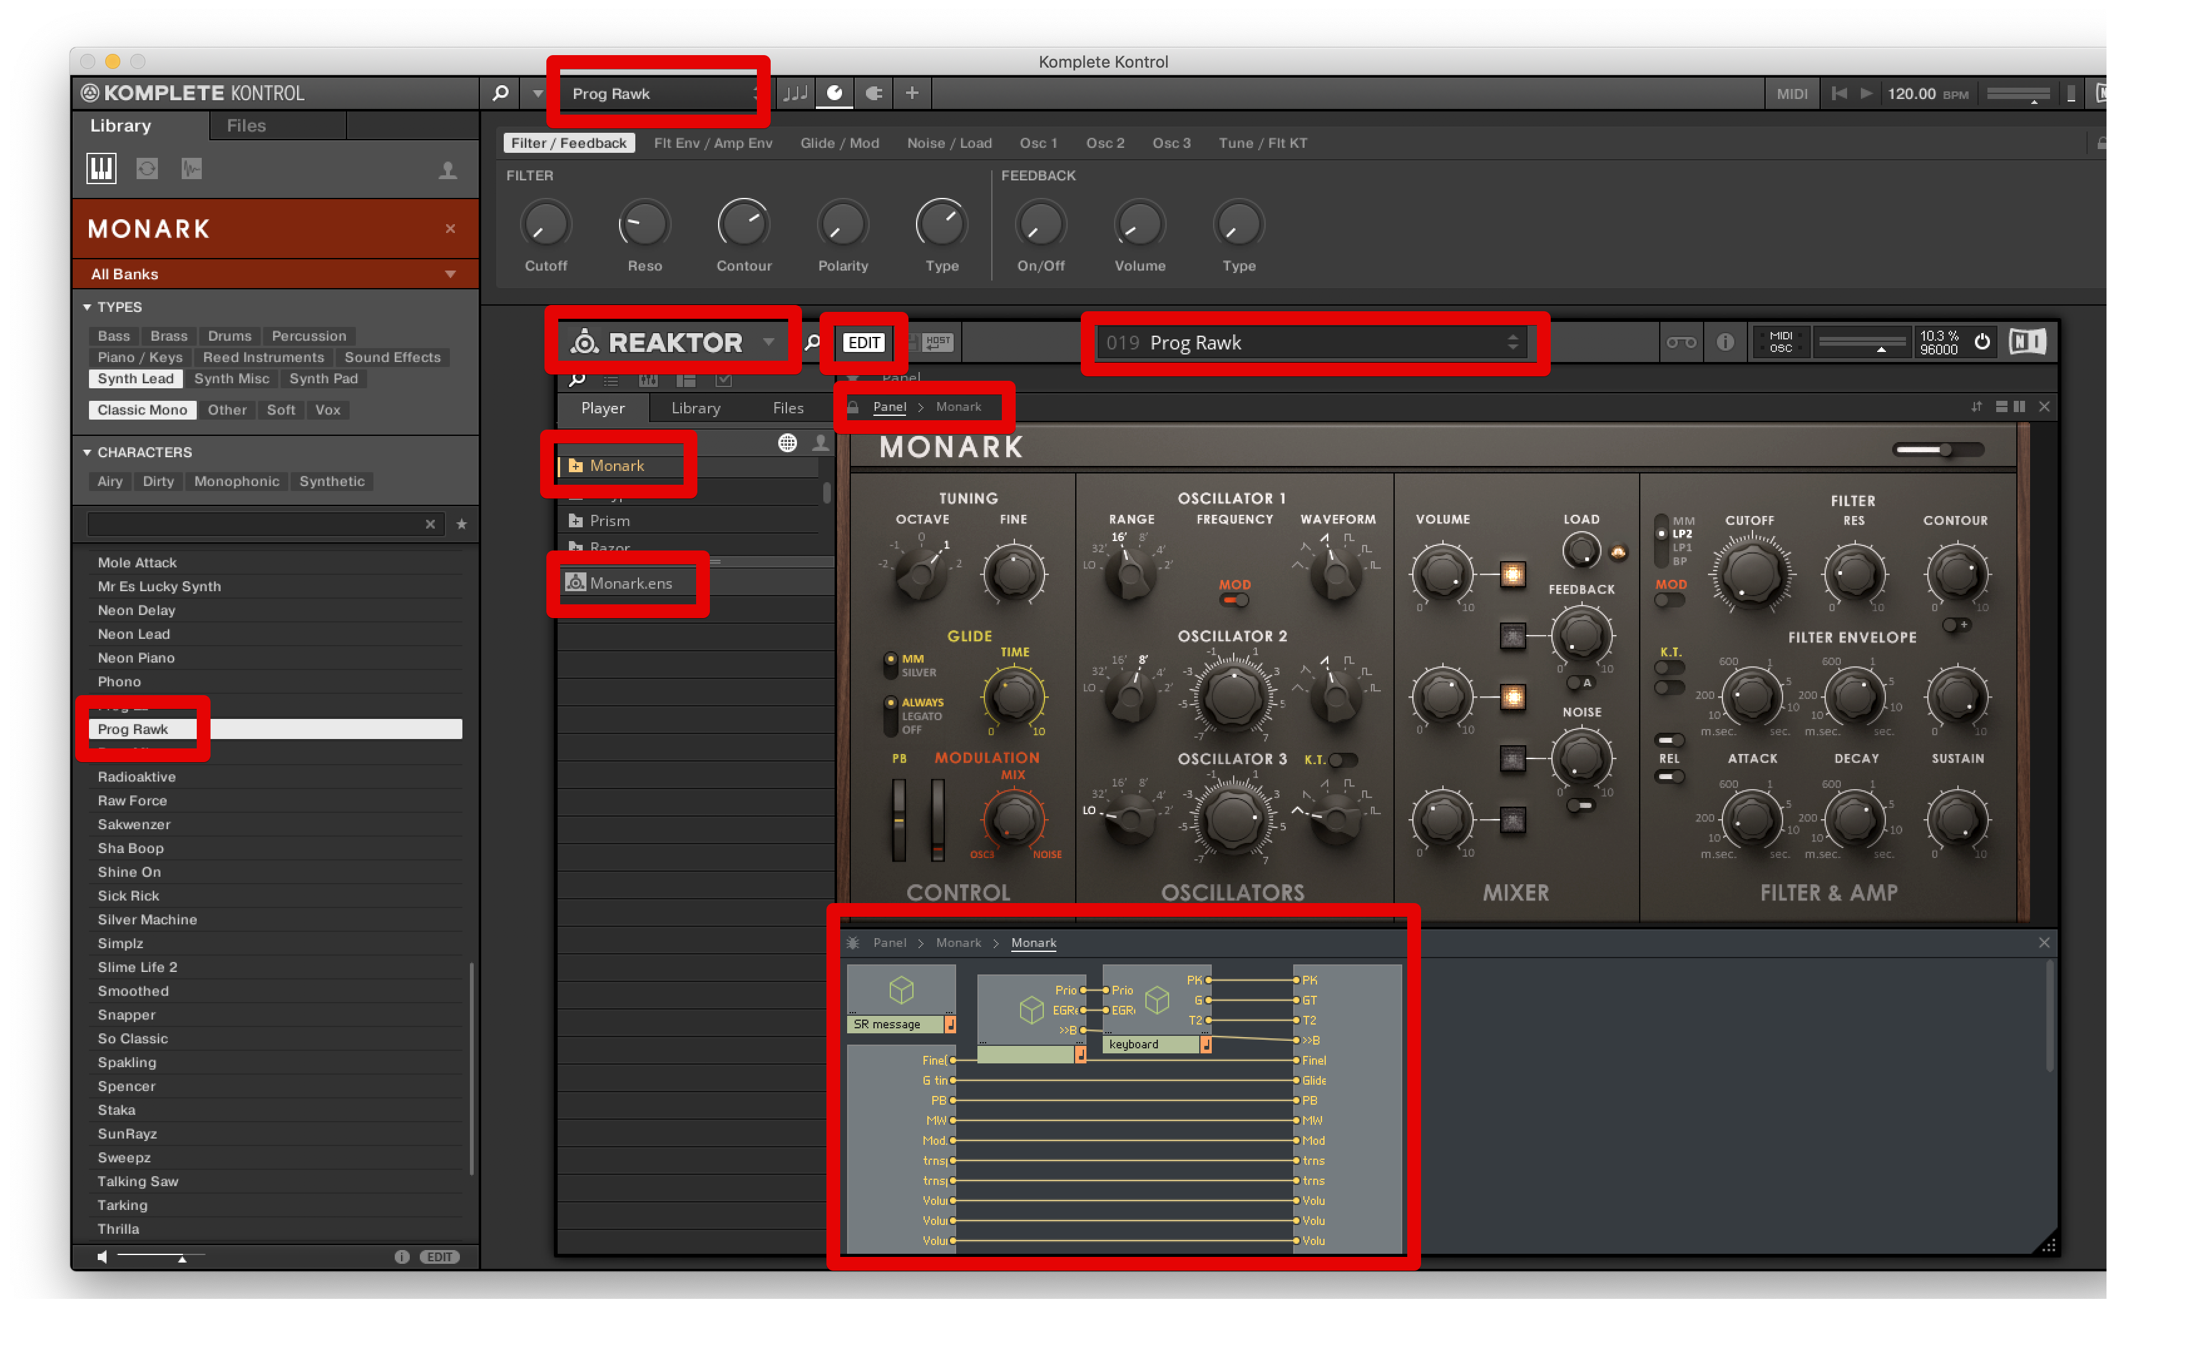
Task: Open dropdown arrow beside header search icon
Action: pos(538,93)
